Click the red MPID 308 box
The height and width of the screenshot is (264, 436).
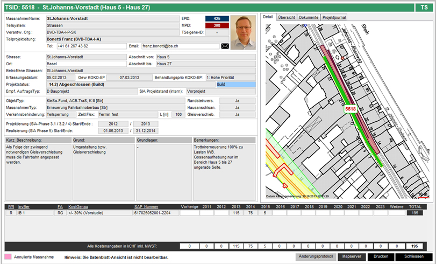pos(217,25)
